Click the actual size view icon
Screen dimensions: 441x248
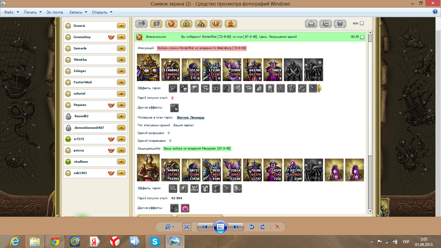coord(187,227)
